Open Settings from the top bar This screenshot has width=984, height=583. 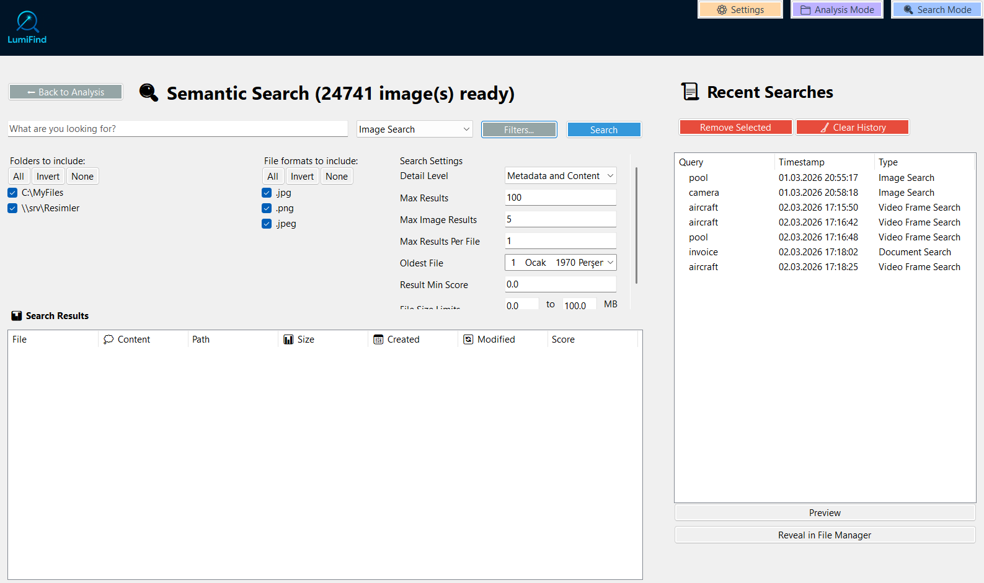point(740,10)
